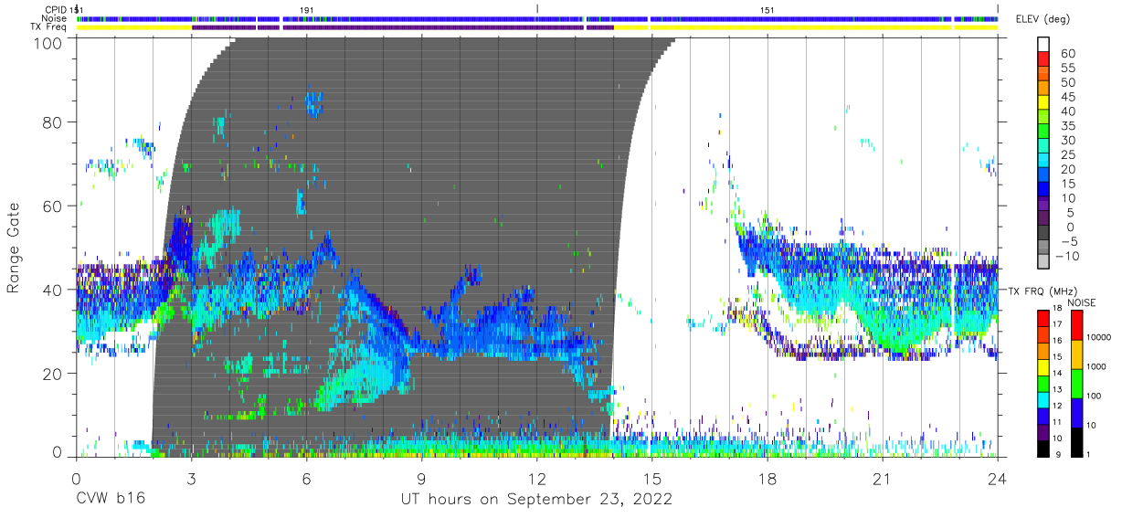
Task: Click the '3' tick on UT hours axis
Action: coord(191,477)
